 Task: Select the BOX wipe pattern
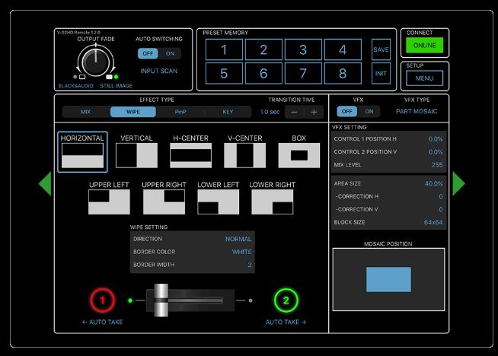click(x=298, y=151)
